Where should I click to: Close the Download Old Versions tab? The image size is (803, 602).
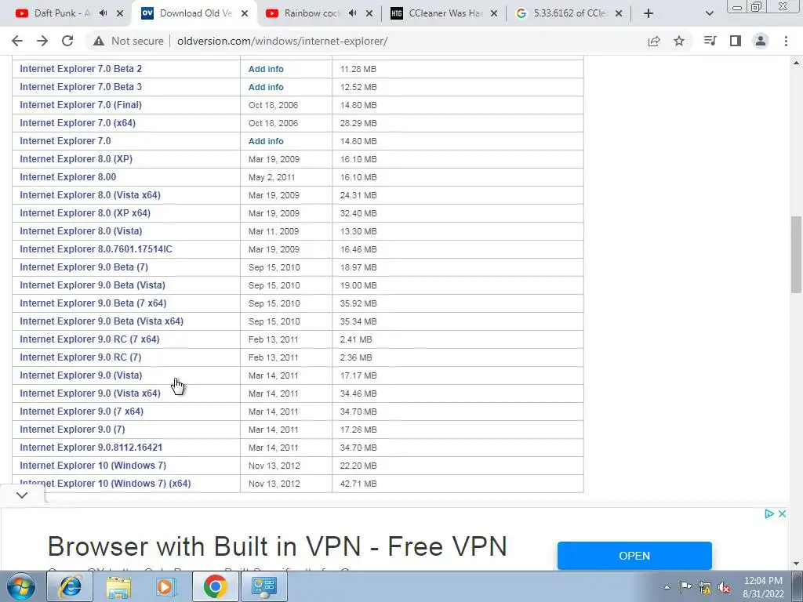click(x=245, y=13)
